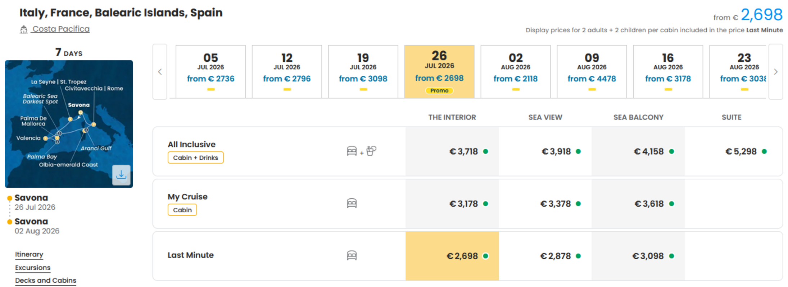The height and width of the screenshot is (287, 788).
Task: Click the All Inclusive fare name
Action: click(x=191, y=144)
